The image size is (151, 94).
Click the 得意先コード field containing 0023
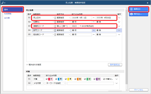click(x=75, y=26)
